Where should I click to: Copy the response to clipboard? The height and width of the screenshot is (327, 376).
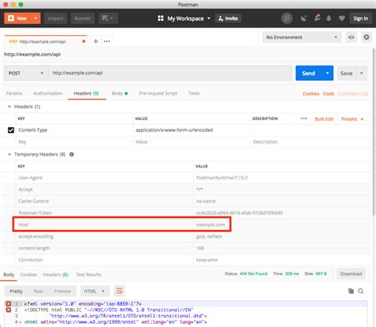(x=351, y=291)
